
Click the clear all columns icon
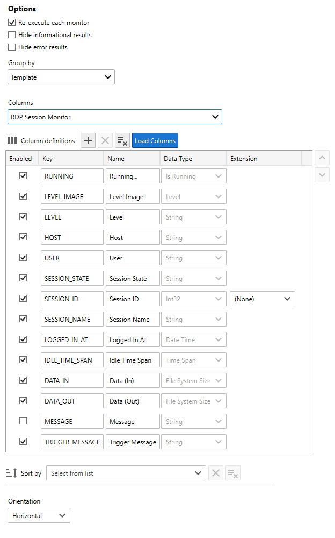click(x=122, y=141)
